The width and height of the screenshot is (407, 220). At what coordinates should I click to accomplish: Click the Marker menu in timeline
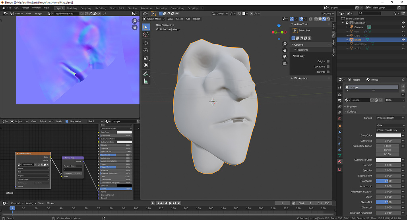50,203
